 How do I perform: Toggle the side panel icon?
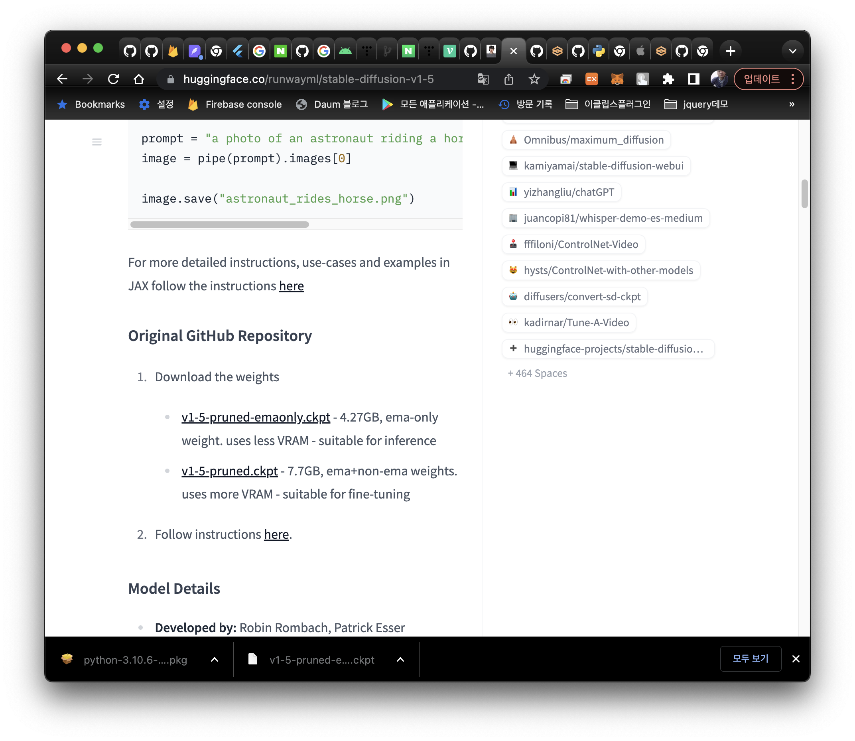(694, 79)
